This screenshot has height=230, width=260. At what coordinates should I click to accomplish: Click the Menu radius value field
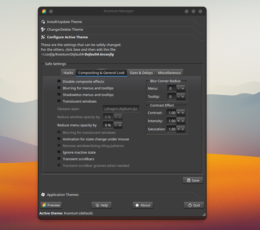tap(172, 89)
